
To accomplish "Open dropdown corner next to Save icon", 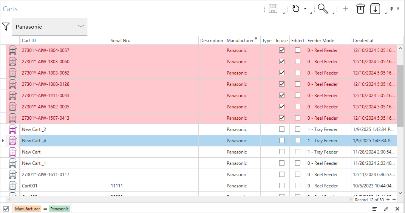I will tap(283, 13).
